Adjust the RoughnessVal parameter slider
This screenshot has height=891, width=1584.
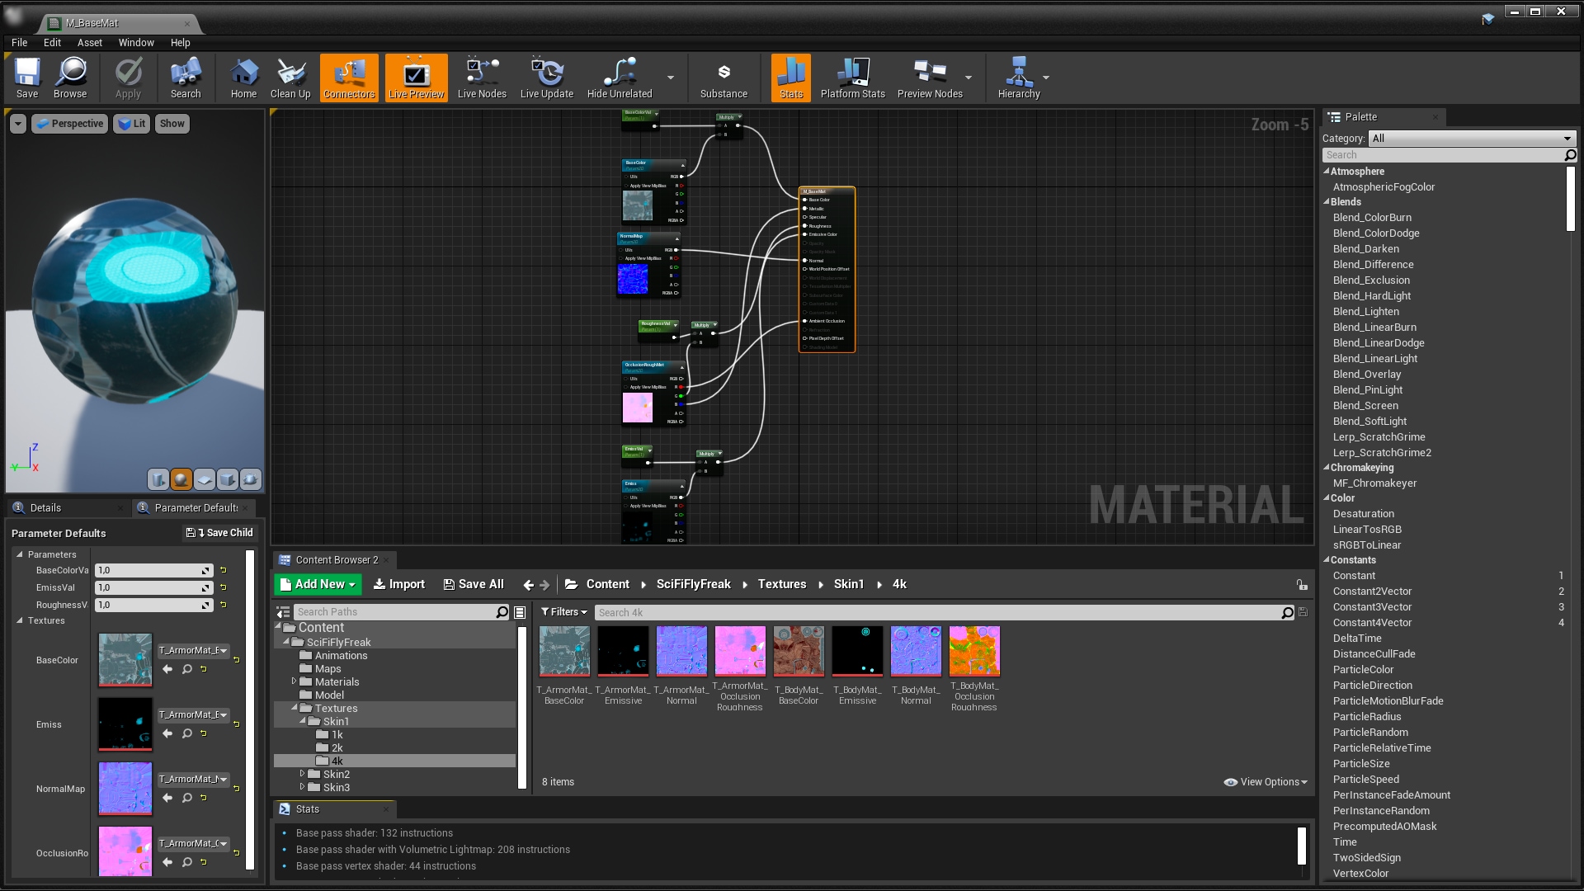154,605
